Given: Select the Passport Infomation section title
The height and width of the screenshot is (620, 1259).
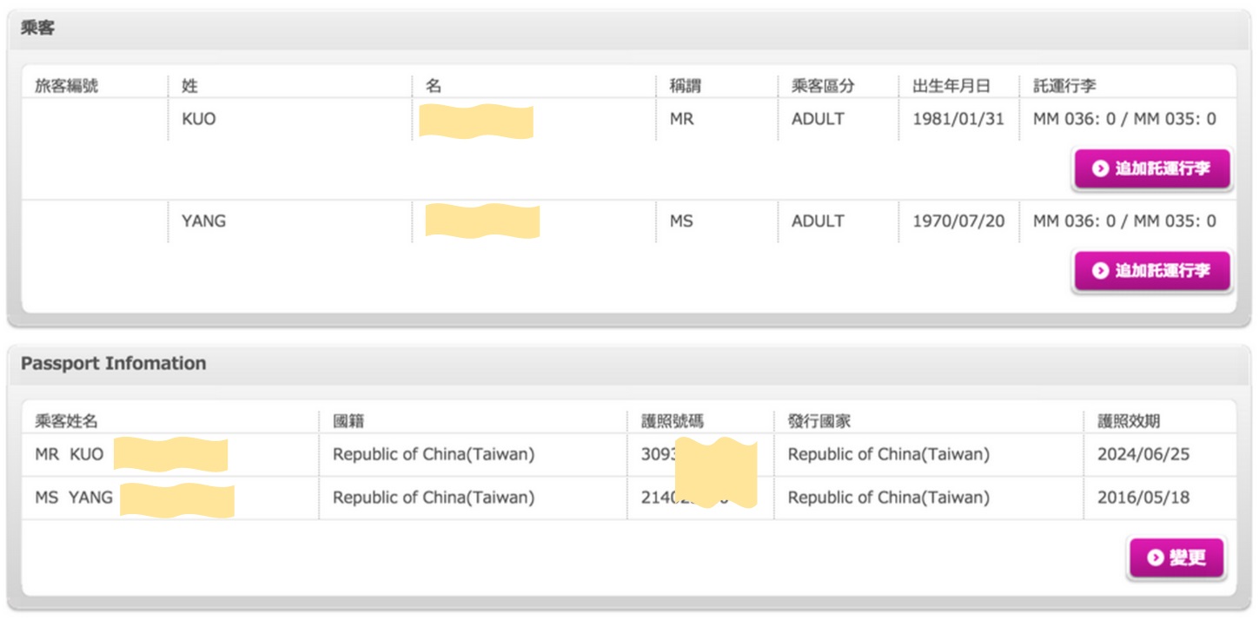Looking at the screenshot, I should [114, 364].
